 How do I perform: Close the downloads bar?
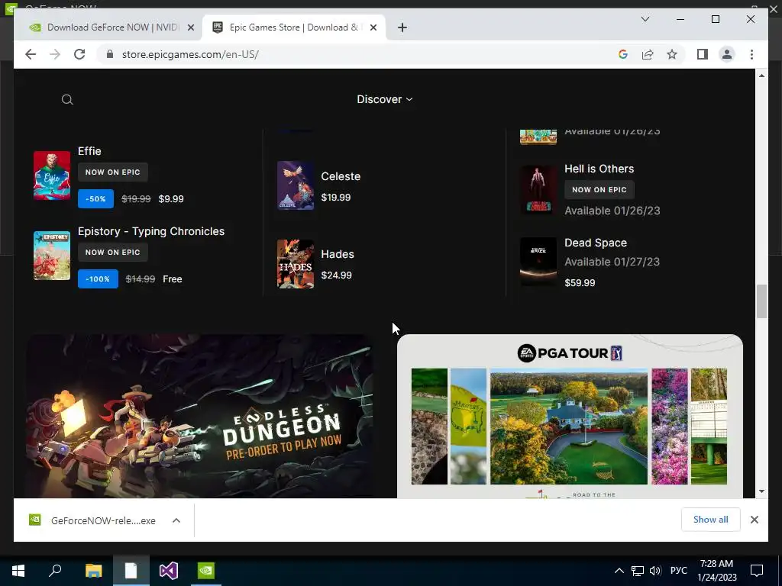(x=754, y=520)
